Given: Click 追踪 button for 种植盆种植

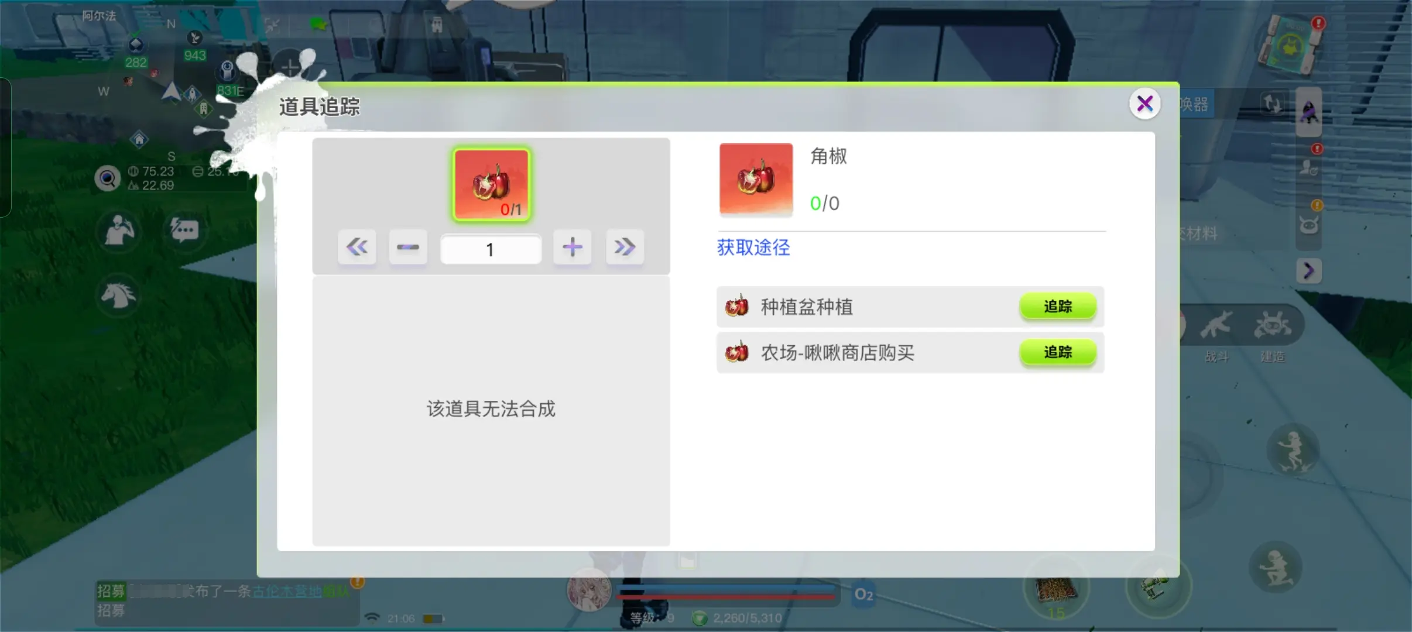Looking at the screenshot, I should coord(1057,306).
